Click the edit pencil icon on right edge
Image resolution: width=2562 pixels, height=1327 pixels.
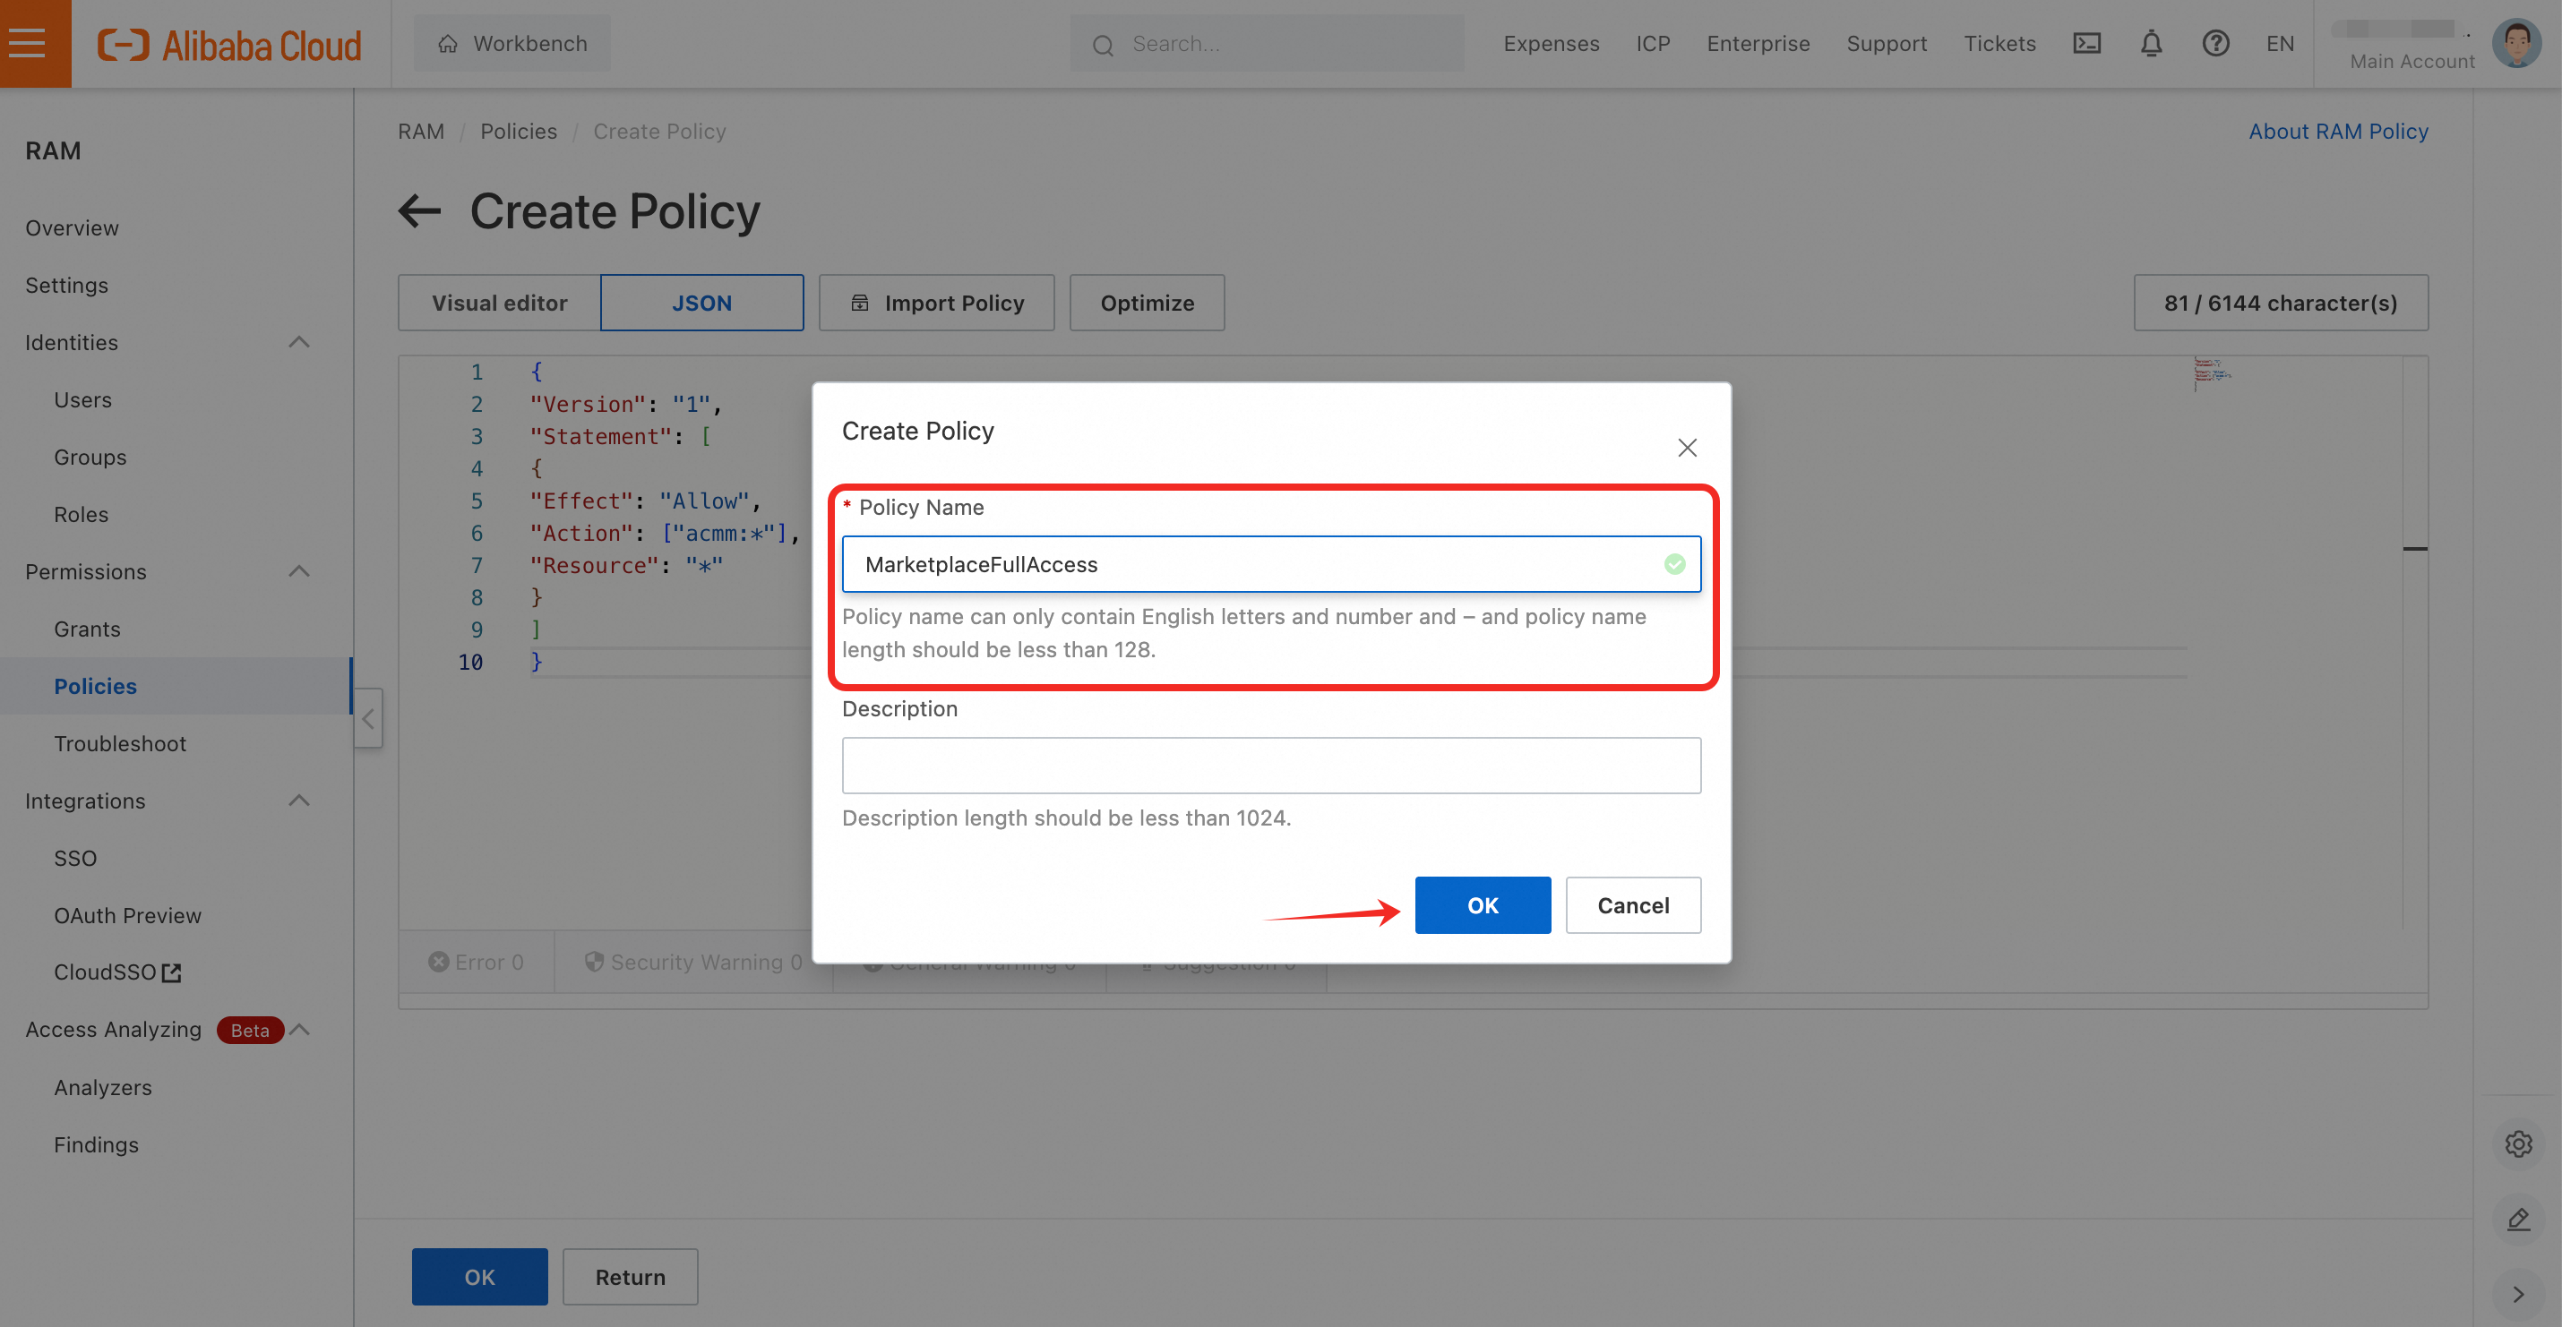tap(2518, 1219)
